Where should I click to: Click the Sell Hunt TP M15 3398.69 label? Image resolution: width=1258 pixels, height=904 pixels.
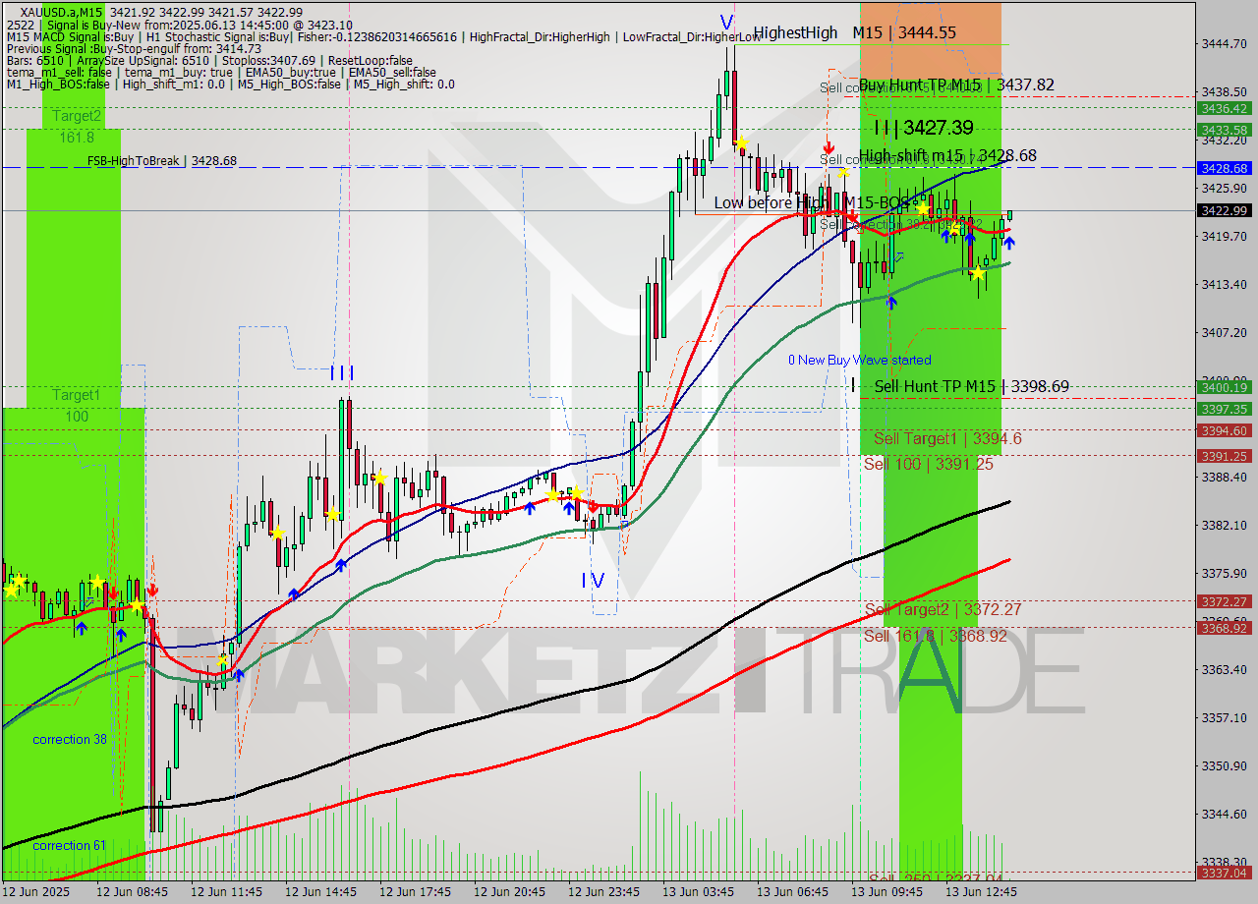970,387
